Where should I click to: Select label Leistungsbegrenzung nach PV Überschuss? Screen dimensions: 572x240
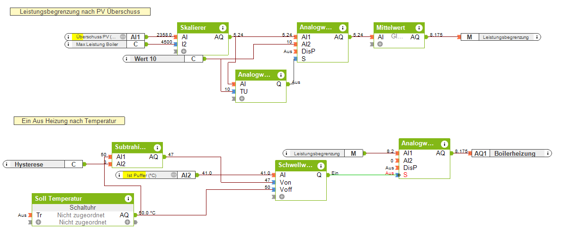pos(80,11)
